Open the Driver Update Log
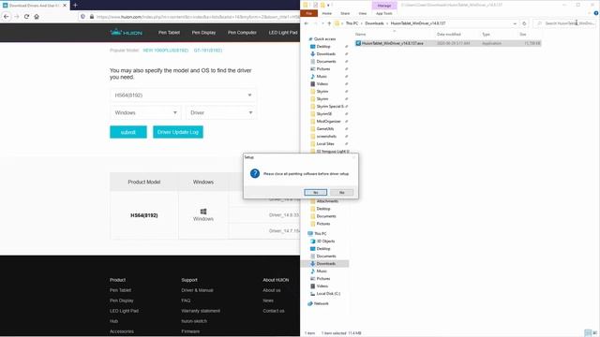Viewport: 600px width, 337px height. click(x=178, y=132)
